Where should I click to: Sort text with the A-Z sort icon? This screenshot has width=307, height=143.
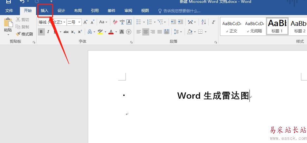click(x=204, y=22)
